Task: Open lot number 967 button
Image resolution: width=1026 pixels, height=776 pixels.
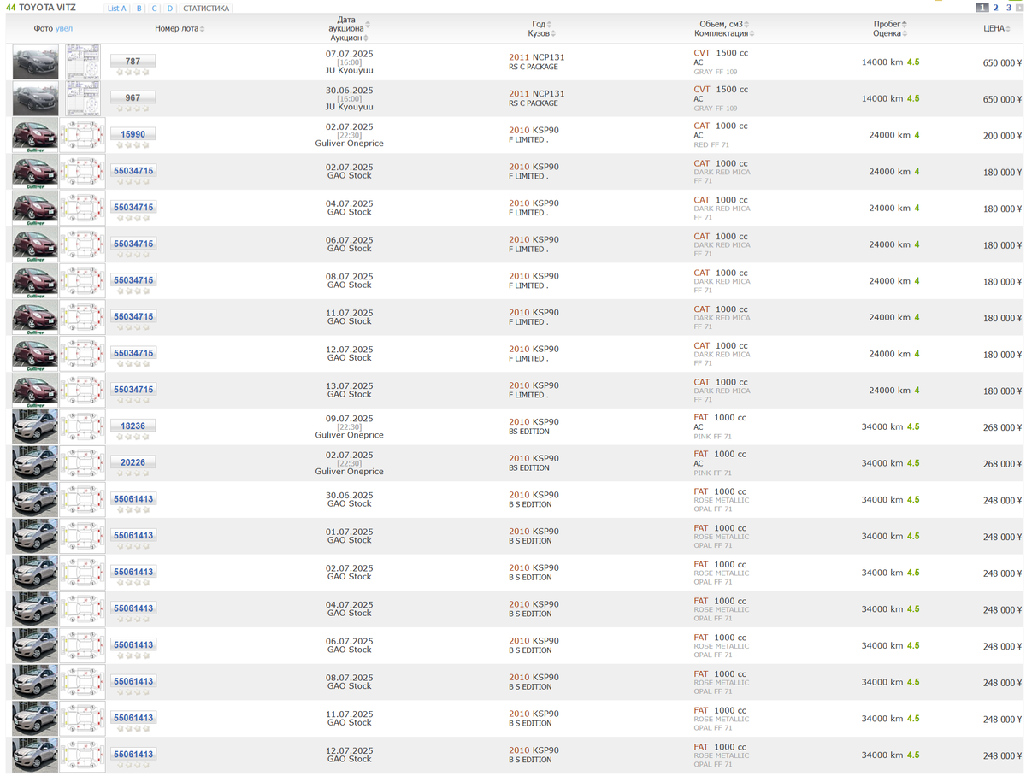Action: pos(133,98)
